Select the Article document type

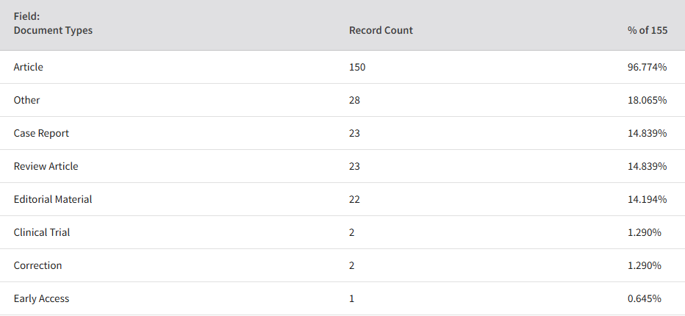(29, 67)
